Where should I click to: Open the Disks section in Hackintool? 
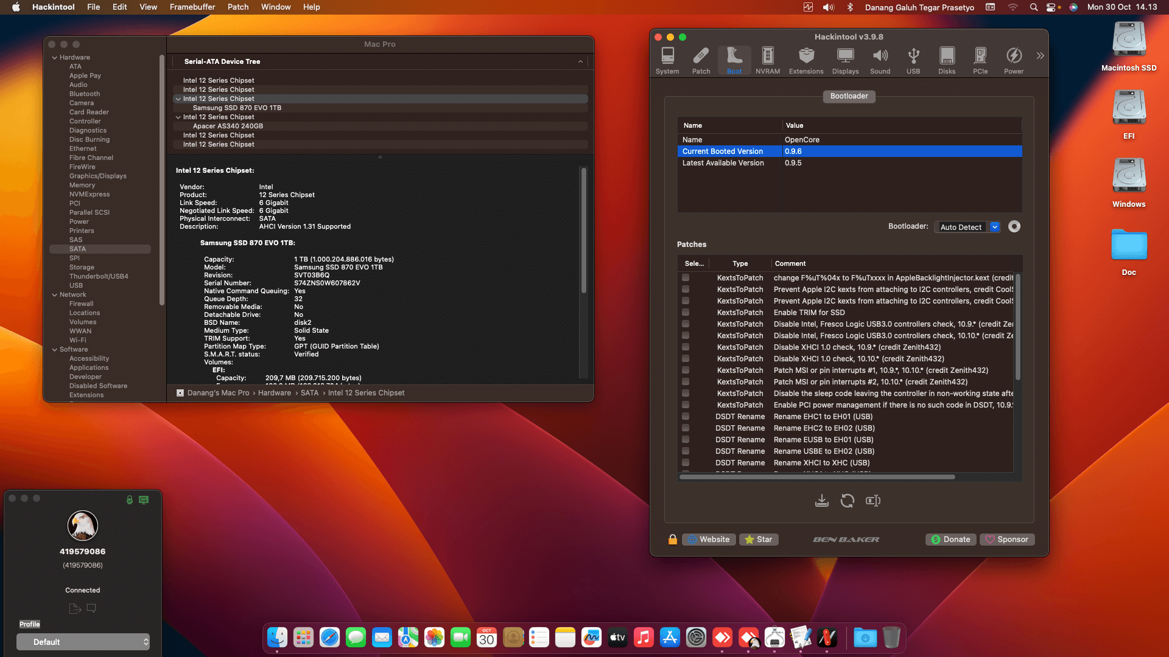click(x=947, y=60)
